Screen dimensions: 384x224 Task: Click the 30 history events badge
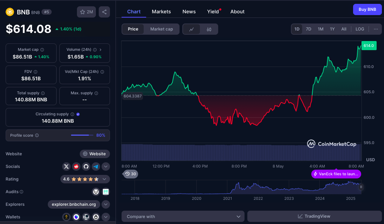point(131,174)
